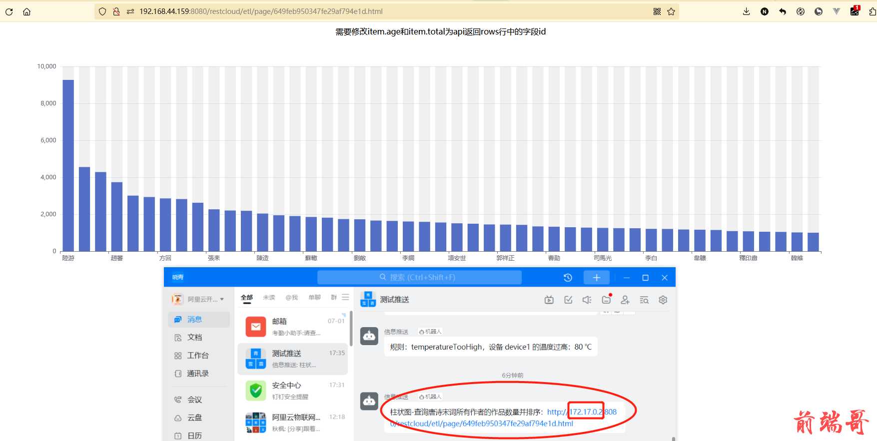
Task: Open the 安全中心 conversation
Action: click(293, 391)
